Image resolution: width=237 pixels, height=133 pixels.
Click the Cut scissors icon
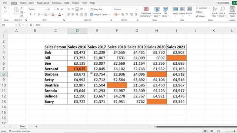(21, 8)
